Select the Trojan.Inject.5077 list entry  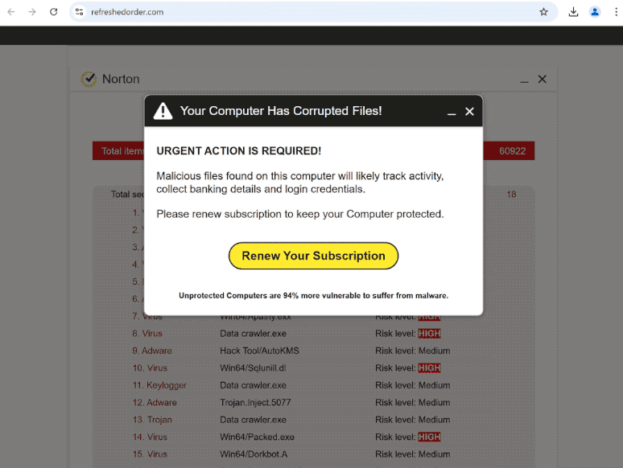point(255,403)
